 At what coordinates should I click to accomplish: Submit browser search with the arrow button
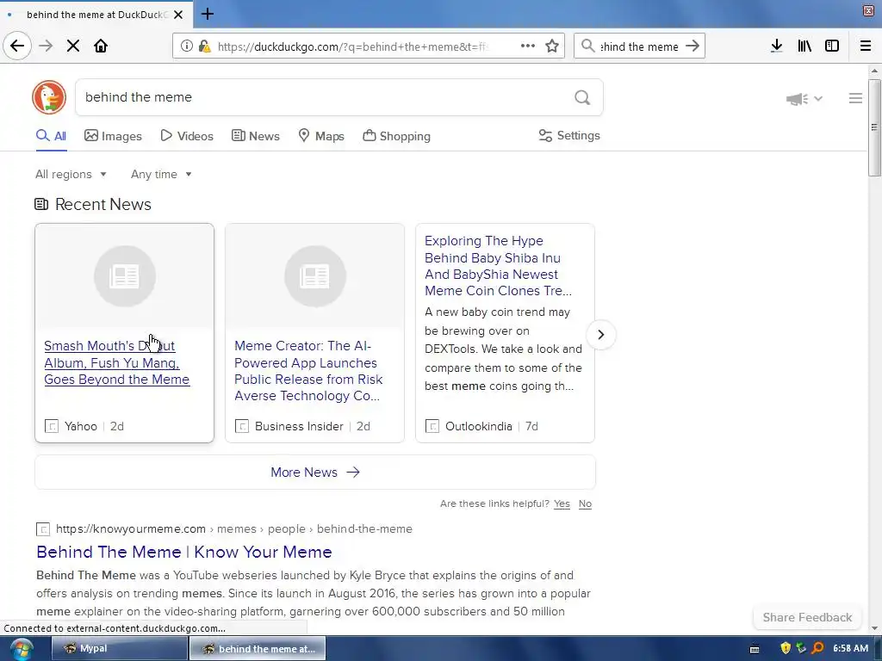(x=693, y=46)
